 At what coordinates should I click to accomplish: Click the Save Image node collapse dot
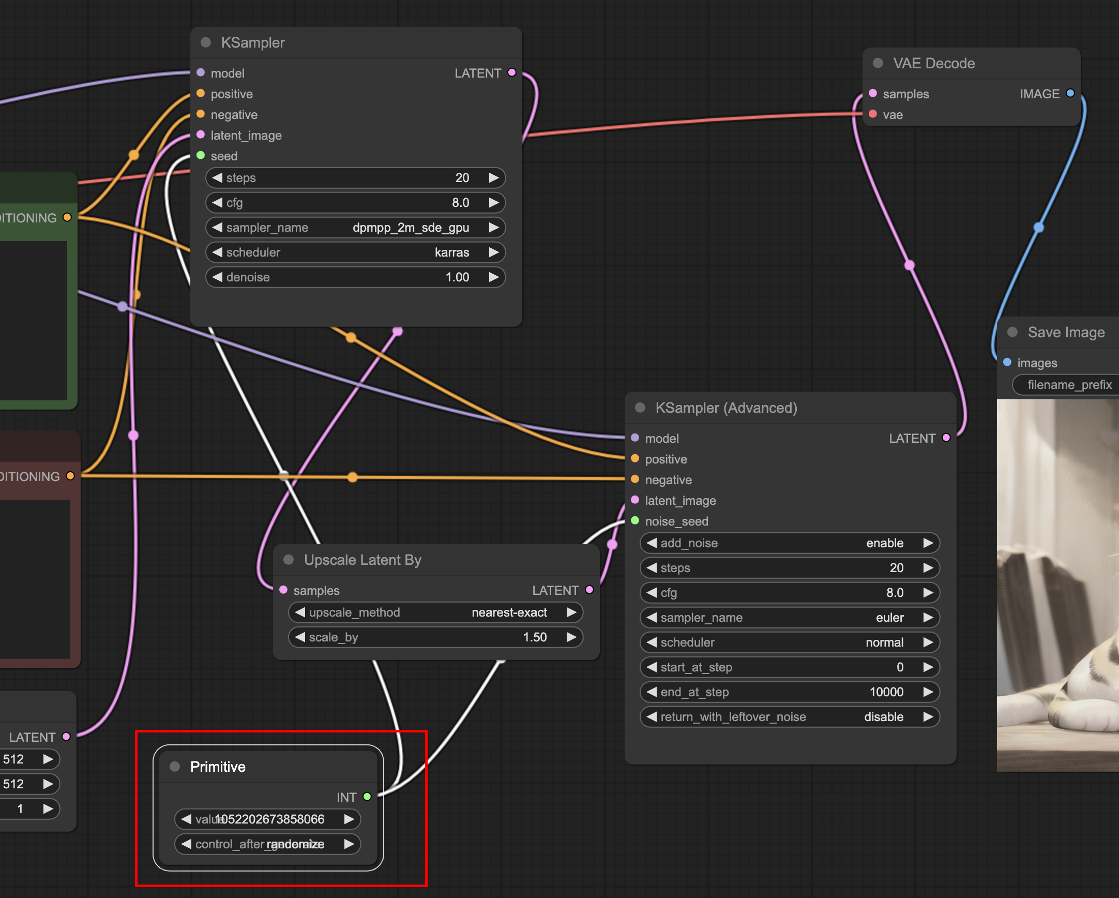[1012, 332]
